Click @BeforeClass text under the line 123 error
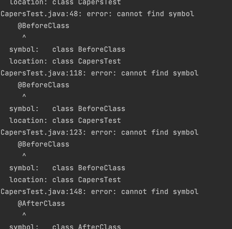This screenshot has width=232, height=229. pos(43,144)
